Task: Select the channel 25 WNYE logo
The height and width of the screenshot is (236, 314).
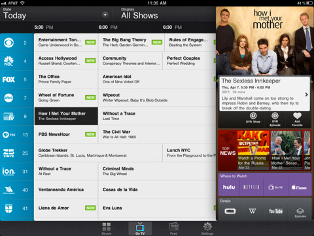Action: coord(9,153)
